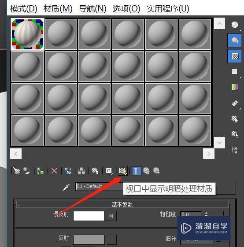Open the 实用程序(U) menu

tap(168, 9)
